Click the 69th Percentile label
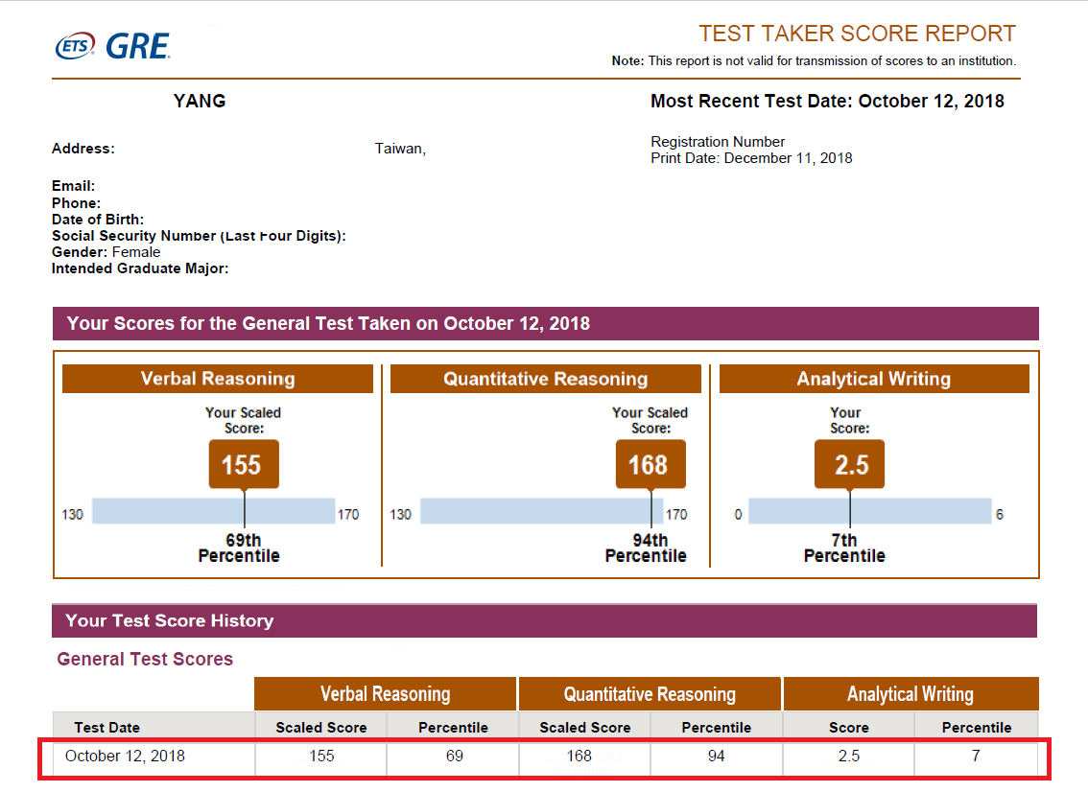Viewport: 1088px width, 792px height. 240,547
